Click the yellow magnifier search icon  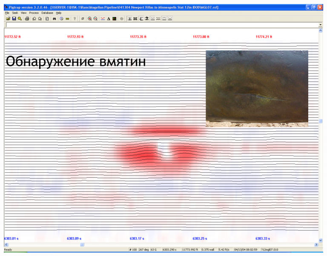pos(20,19)
